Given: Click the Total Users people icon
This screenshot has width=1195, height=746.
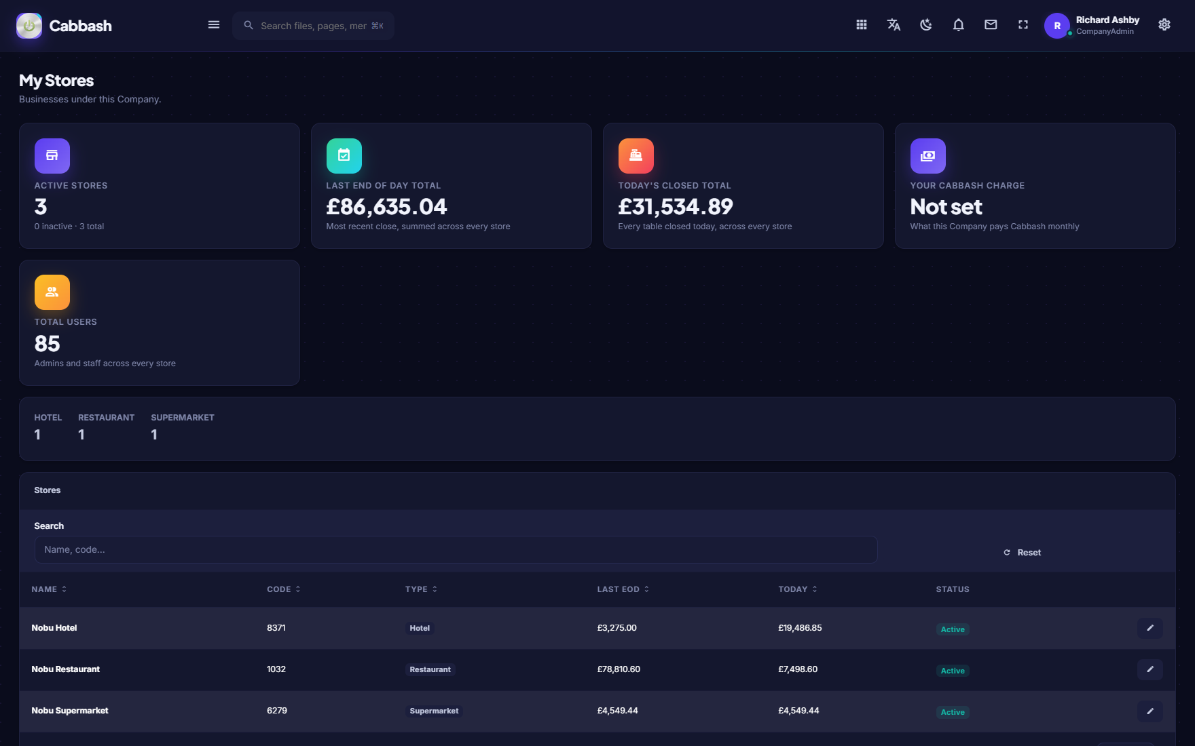Looking at the screenshot, I should (x=52, y=292).
